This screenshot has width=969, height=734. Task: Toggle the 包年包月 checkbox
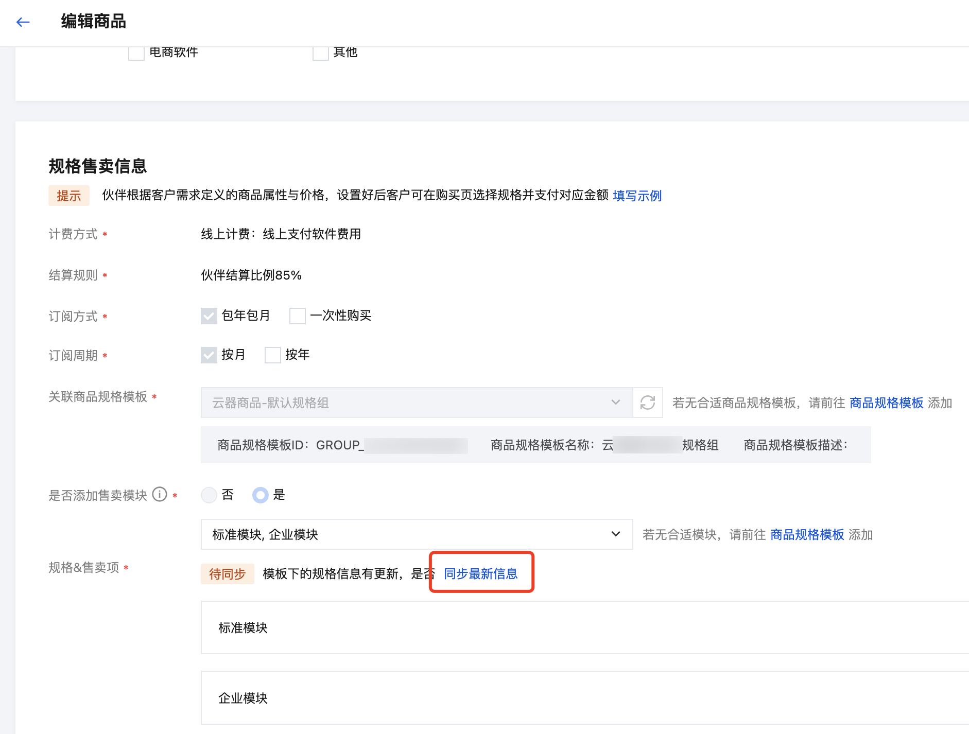click(209, 316)
